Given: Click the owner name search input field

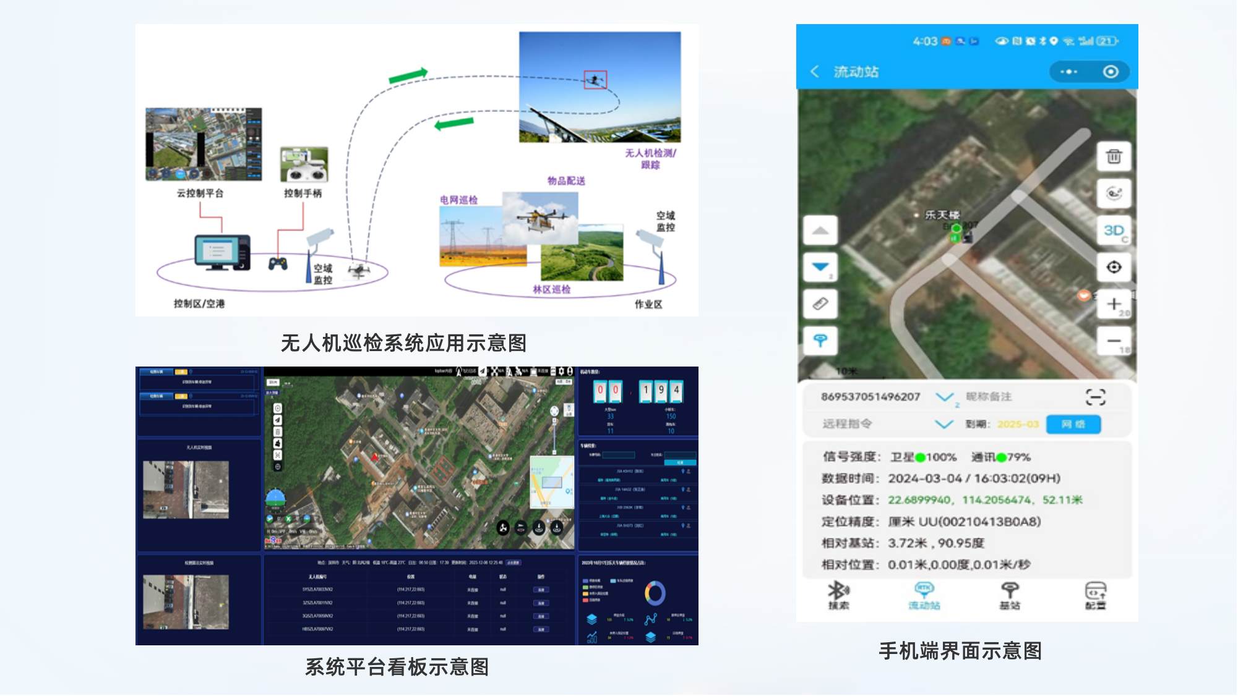Looking at the screenshot, I should pos(680,455).
